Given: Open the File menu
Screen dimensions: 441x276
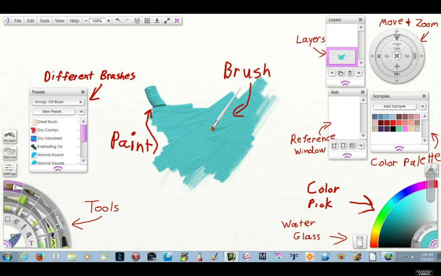Looking at the screenshot, I should 18,21.
